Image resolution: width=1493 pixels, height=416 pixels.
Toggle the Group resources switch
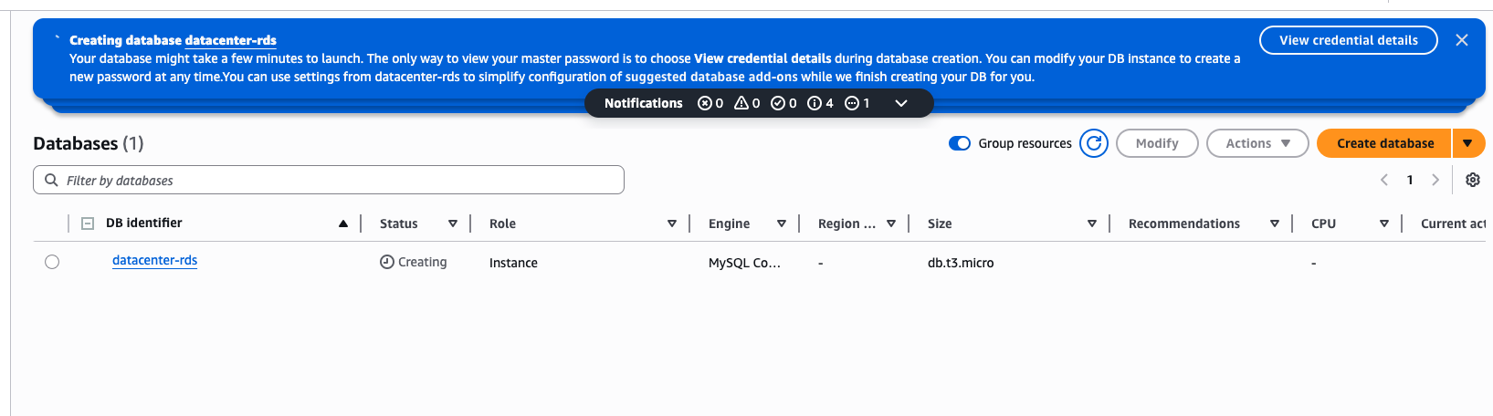pyautogui.click(x=959, y=143)
